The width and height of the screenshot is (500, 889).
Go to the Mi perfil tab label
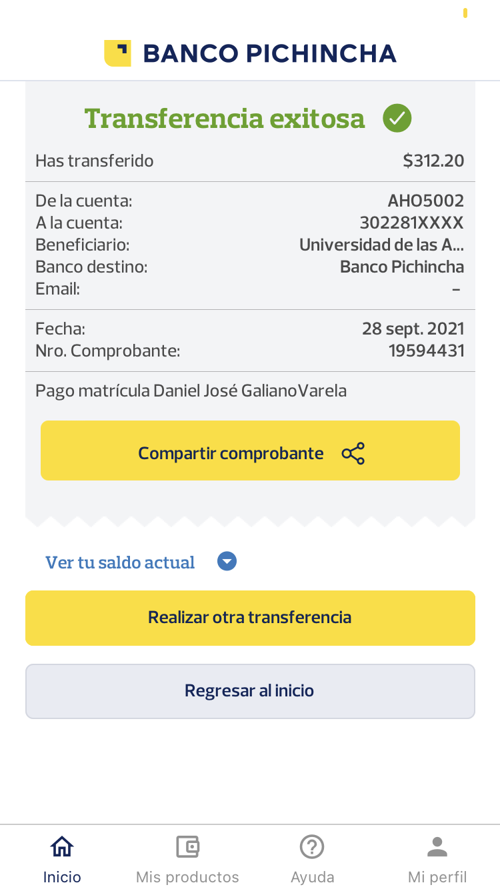point(437,877)
